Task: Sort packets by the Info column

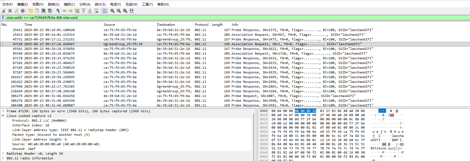Action: (x=350, y=25)
